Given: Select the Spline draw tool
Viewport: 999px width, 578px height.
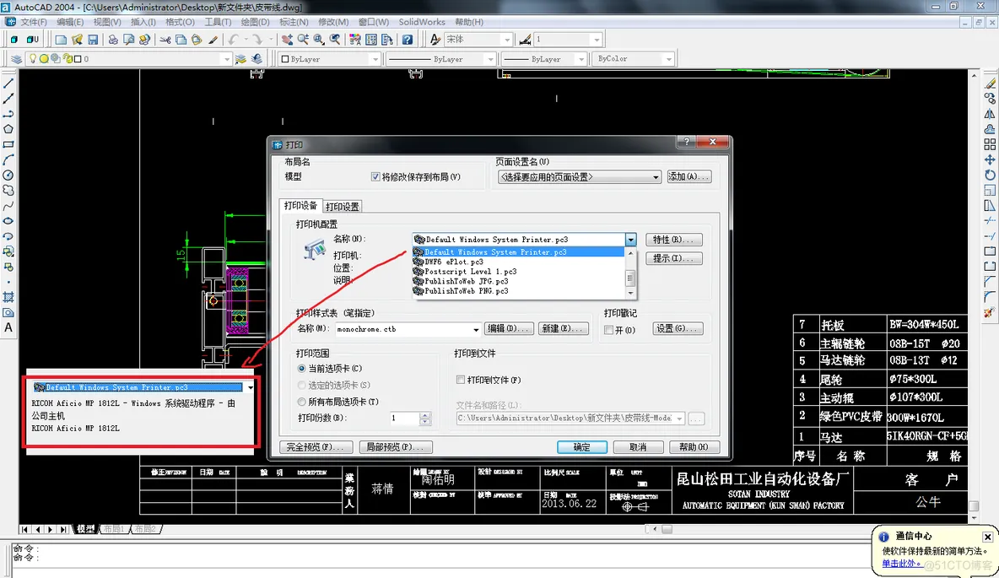Looking at the screenshot, I should point(8,206).
